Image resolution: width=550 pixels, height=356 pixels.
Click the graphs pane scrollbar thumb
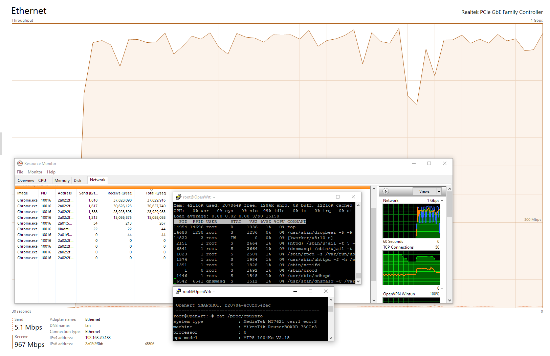click(449, 204)
